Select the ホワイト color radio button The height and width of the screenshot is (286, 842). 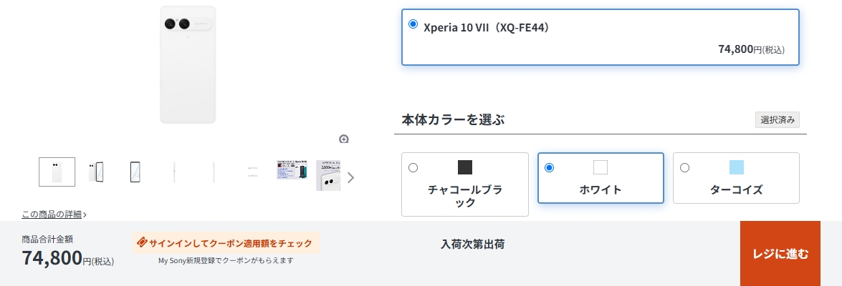[x=549, y=167]
